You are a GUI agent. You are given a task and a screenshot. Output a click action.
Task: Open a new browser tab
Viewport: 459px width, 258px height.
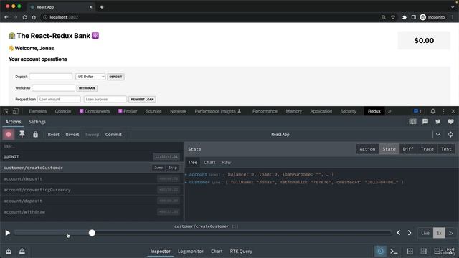[x=102, y=7]
